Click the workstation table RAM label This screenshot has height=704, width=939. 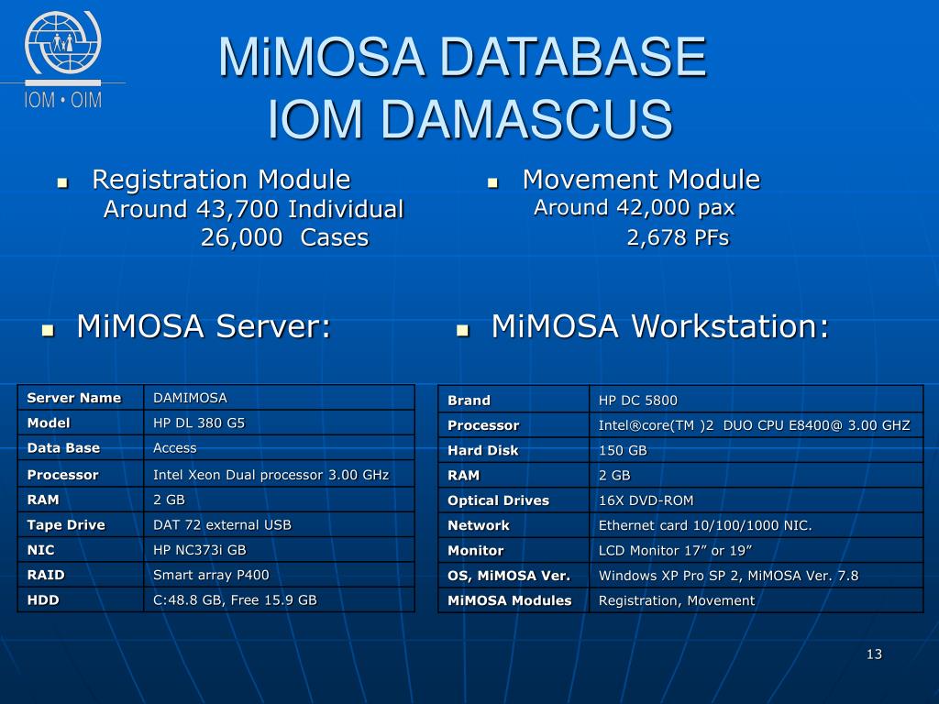point(514,476)
